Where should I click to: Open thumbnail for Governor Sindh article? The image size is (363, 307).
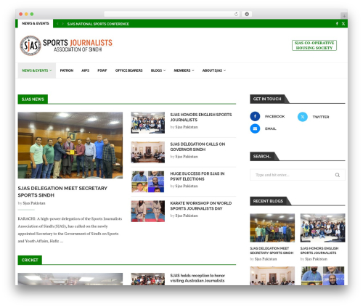pos(148,152)
